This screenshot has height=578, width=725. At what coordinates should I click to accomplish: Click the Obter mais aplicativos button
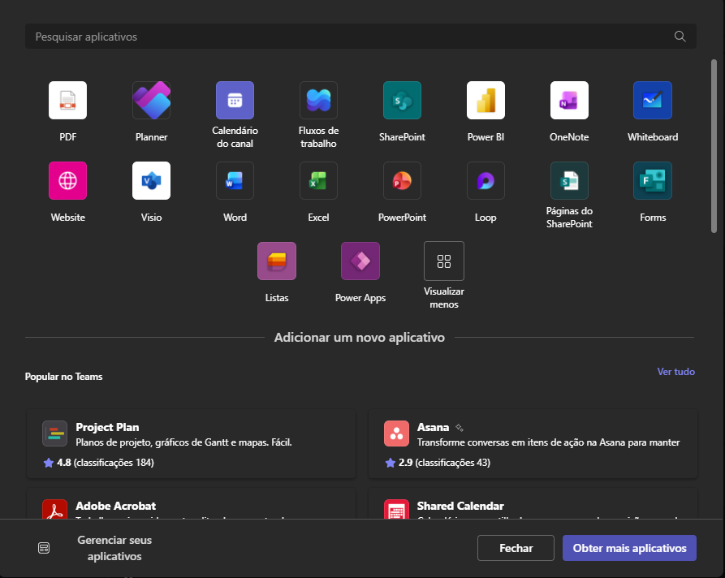click(629, 548)
